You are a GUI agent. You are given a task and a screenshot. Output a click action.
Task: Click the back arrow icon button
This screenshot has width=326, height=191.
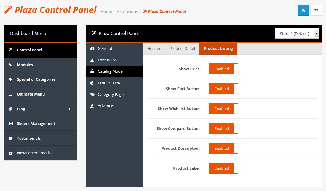pos(316,10)
